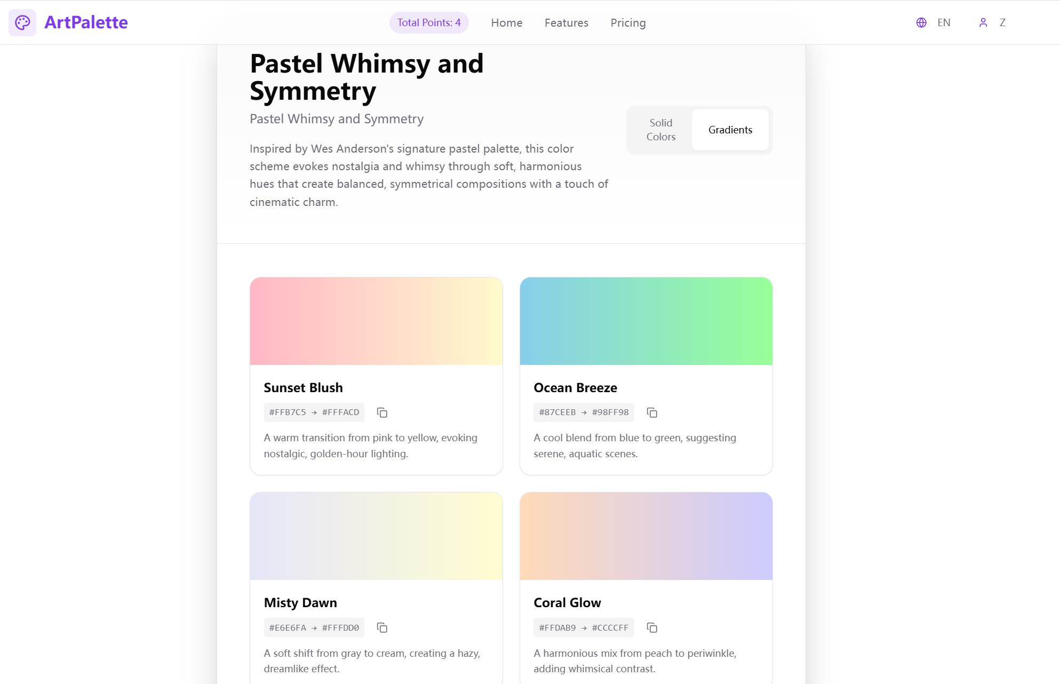The image size is (1060, 684).
Task: Click the Total Points: 4 badge
Action: click(x=429, y=22)
